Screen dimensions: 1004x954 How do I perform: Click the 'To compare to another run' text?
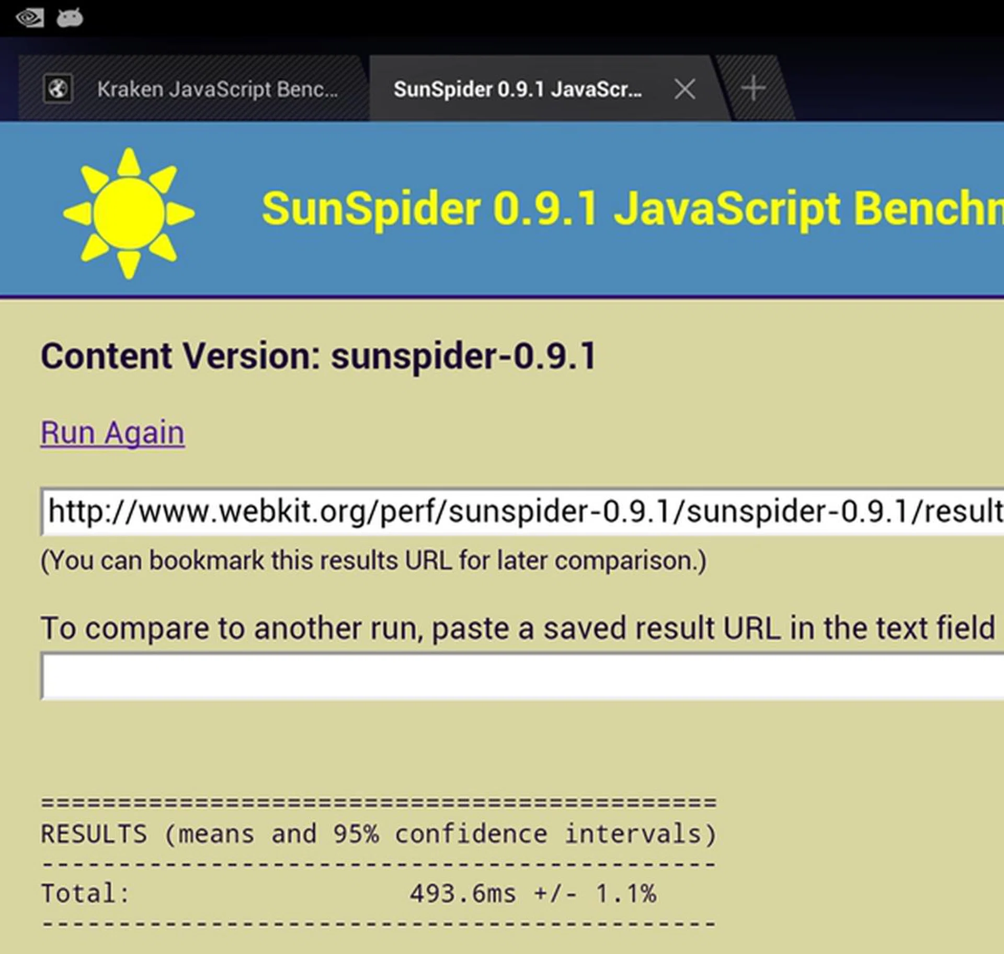tap(518, 628)
